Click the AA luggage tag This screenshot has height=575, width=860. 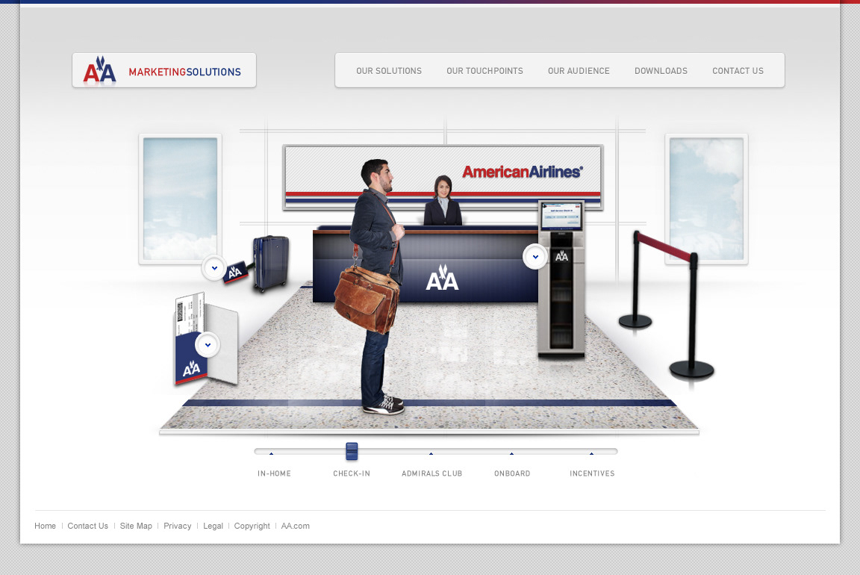pos(236,272)
